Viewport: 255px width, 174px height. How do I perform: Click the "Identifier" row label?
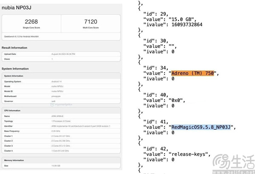pyautogui.click(x=8, y=126)
